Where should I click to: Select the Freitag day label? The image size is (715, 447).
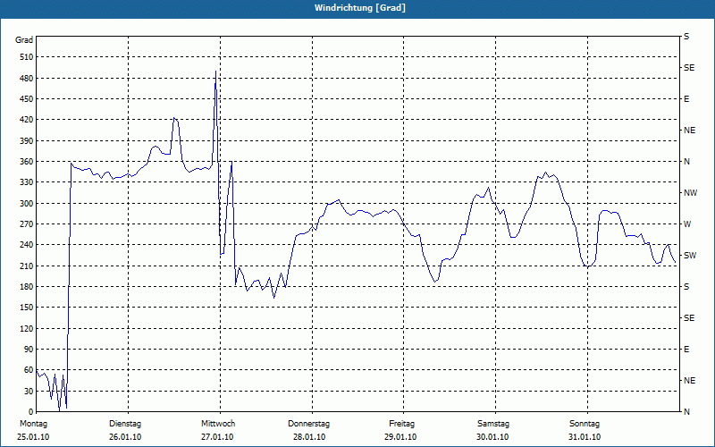pos(401,424)
